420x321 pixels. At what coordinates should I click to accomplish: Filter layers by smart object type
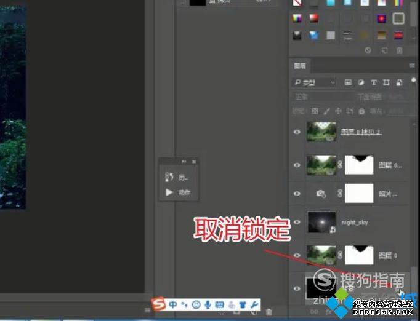click(399, 82)
